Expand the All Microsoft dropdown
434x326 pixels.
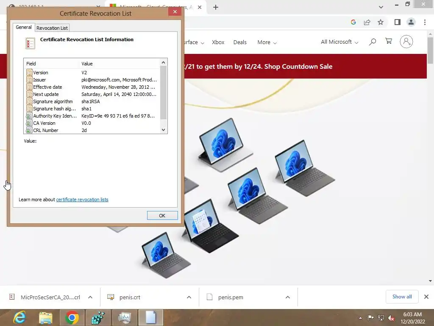click(x=339, y=42)
